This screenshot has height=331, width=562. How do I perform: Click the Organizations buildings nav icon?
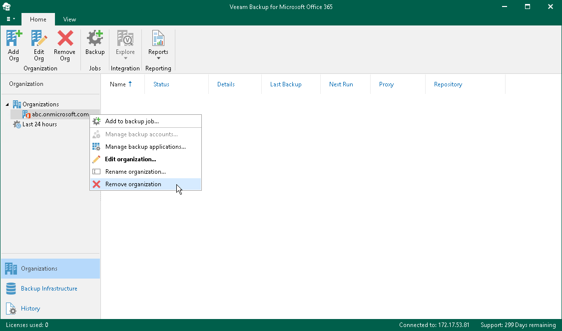(x=11, y=269)
